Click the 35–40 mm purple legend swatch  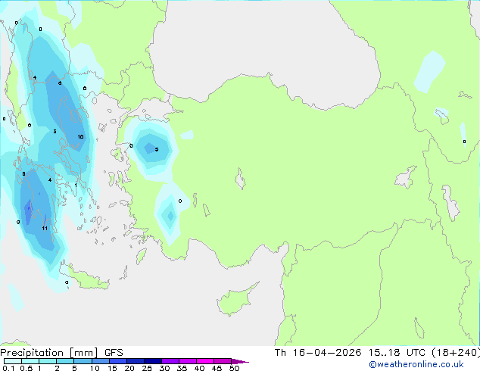188,361
